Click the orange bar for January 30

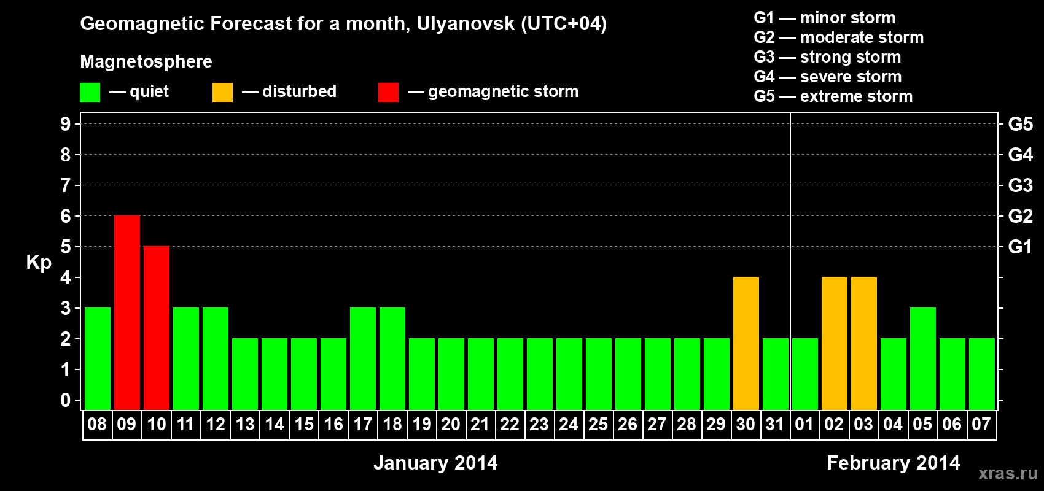746,343
